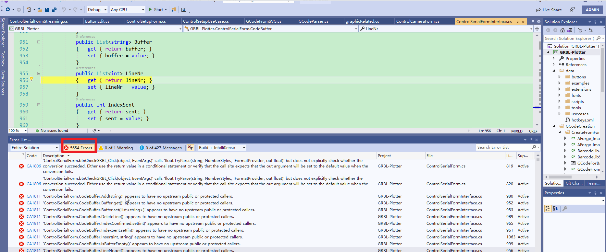Click Sync with Active Document icon
The image size is (606, 252).
pyautogui.click(x=591, y=30)
